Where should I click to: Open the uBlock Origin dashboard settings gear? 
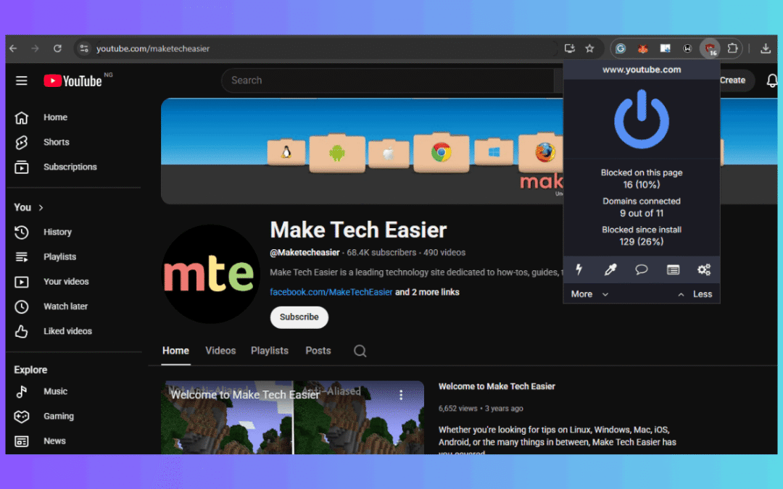(704, 269)
